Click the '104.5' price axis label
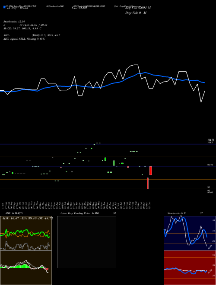This screenshot has width=216, height=285. pos(210,142)
